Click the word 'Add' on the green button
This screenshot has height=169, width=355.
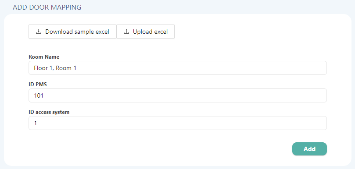click(x=309, y=149)
